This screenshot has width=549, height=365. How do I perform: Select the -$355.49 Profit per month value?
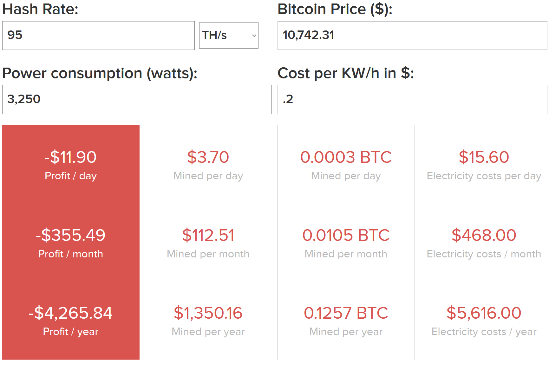(70, 235)
